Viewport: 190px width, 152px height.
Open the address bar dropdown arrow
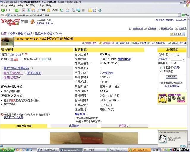[x=180, y=15]
